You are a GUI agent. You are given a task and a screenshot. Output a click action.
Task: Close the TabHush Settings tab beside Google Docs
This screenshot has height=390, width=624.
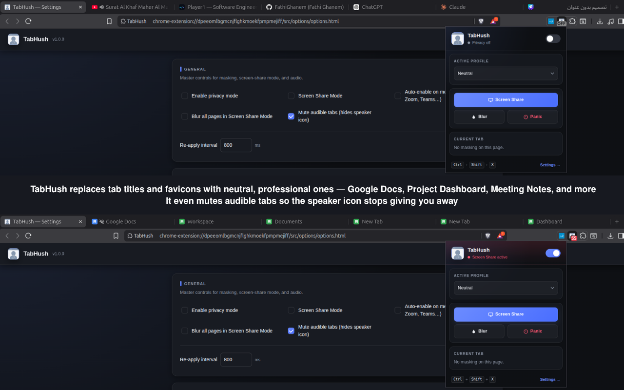tap(80, 222)
